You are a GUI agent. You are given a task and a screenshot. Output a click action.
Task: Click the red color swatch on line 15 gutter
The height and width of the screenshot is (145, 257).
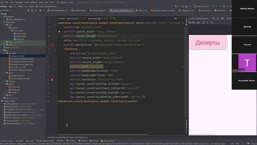(x=52, y=80)
